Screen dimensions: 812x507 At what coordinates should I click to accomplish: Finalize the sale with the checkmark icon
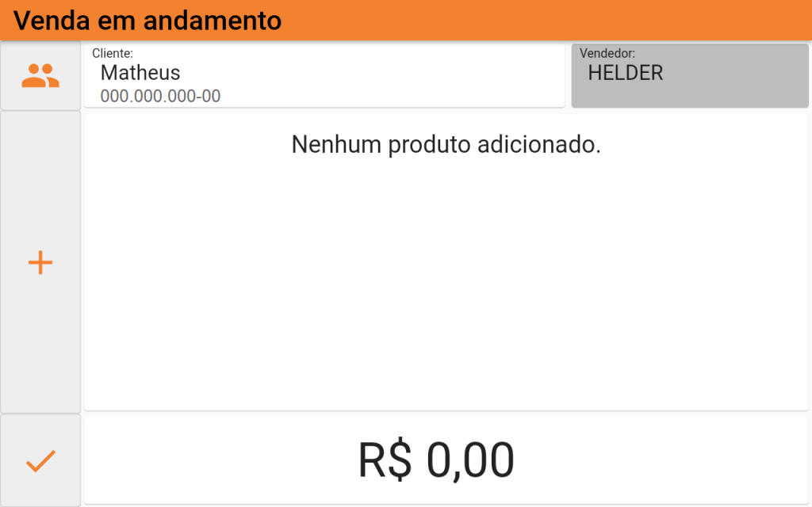[40, 460]
